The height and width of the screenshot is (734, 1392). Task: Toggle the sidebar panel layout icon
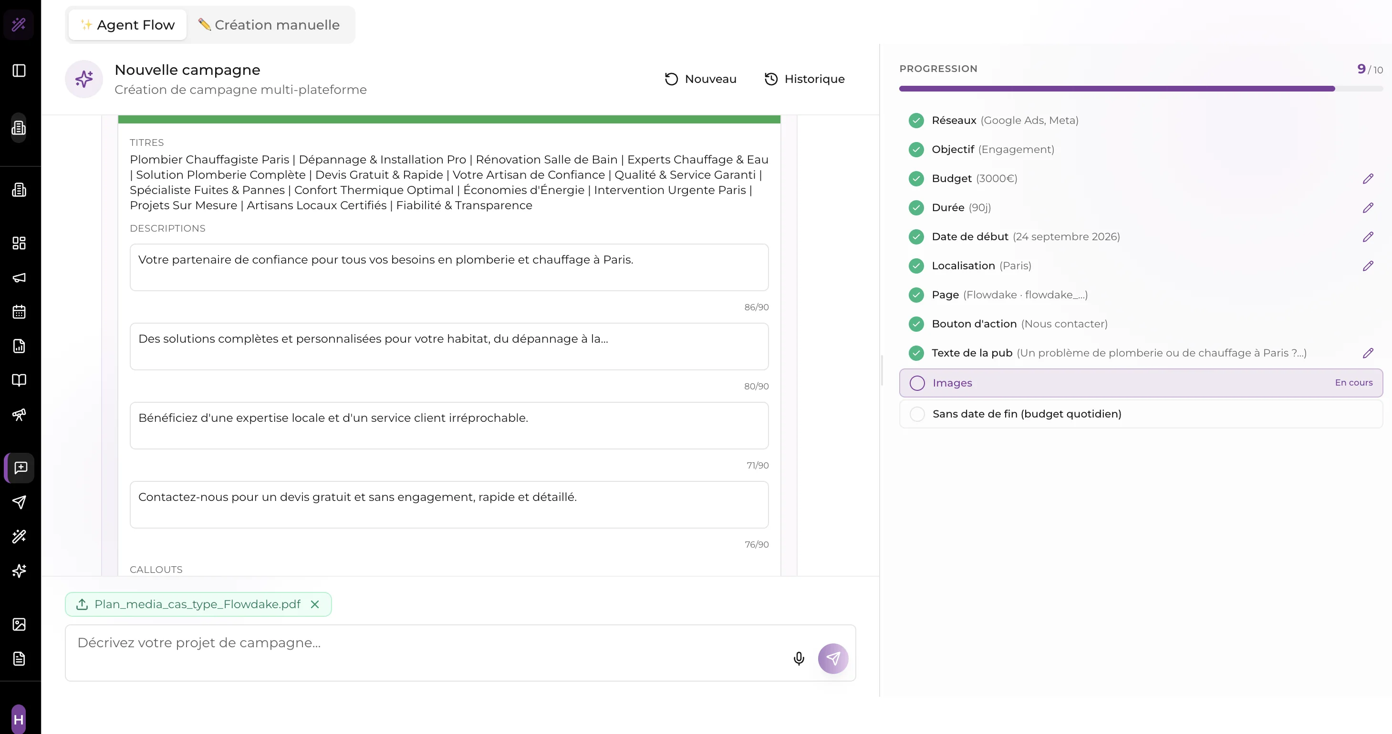(x=19, y=71)
